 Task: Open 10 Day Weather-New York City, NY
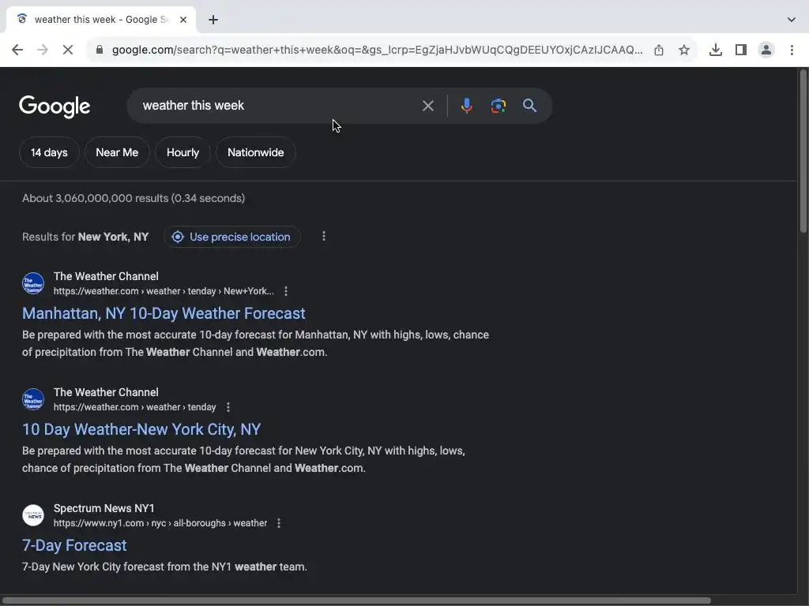(x=141, y=429)
